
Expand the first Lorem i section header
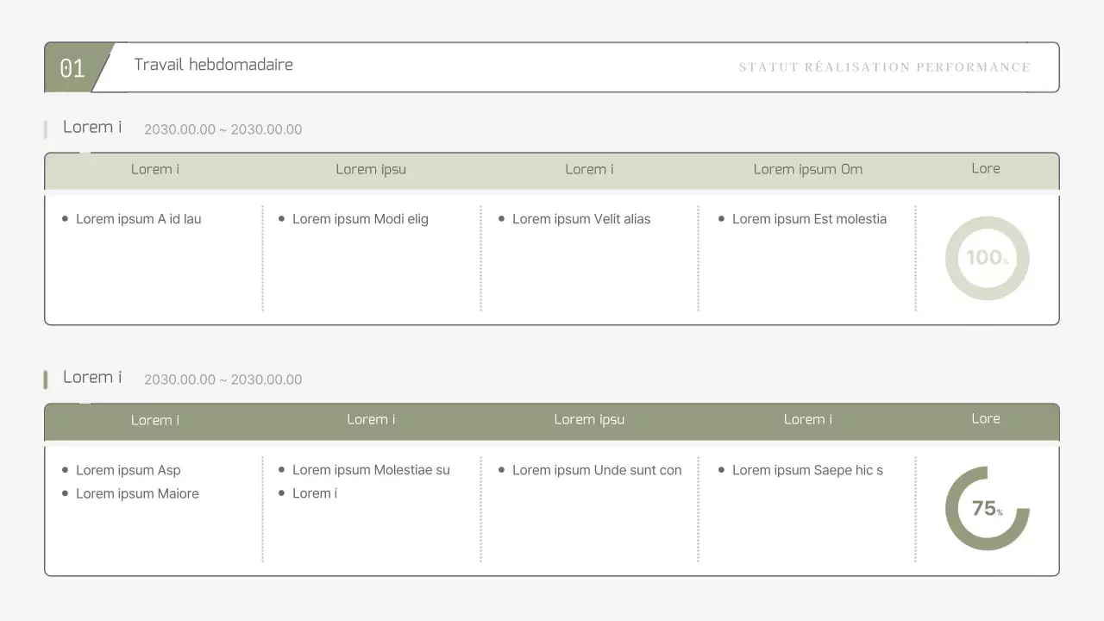92,127
